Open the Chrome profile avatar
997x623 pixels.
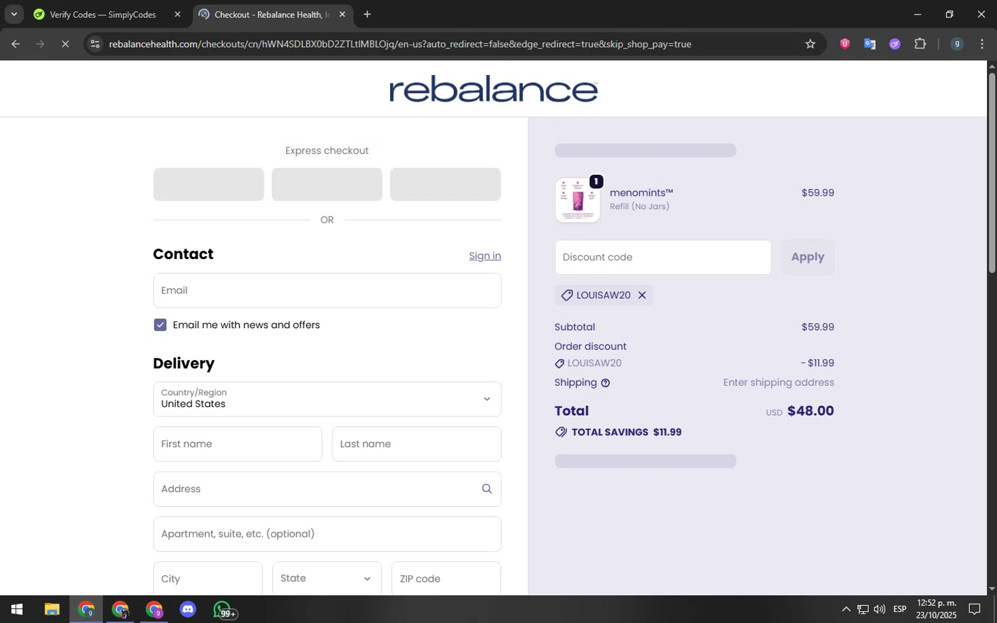pos(956,44)
